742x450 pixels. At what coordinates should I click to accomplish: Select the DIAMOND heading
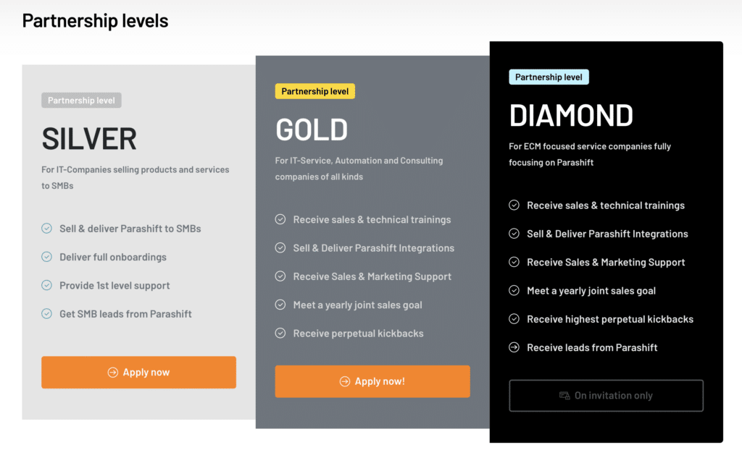click(x=571, y=116)
